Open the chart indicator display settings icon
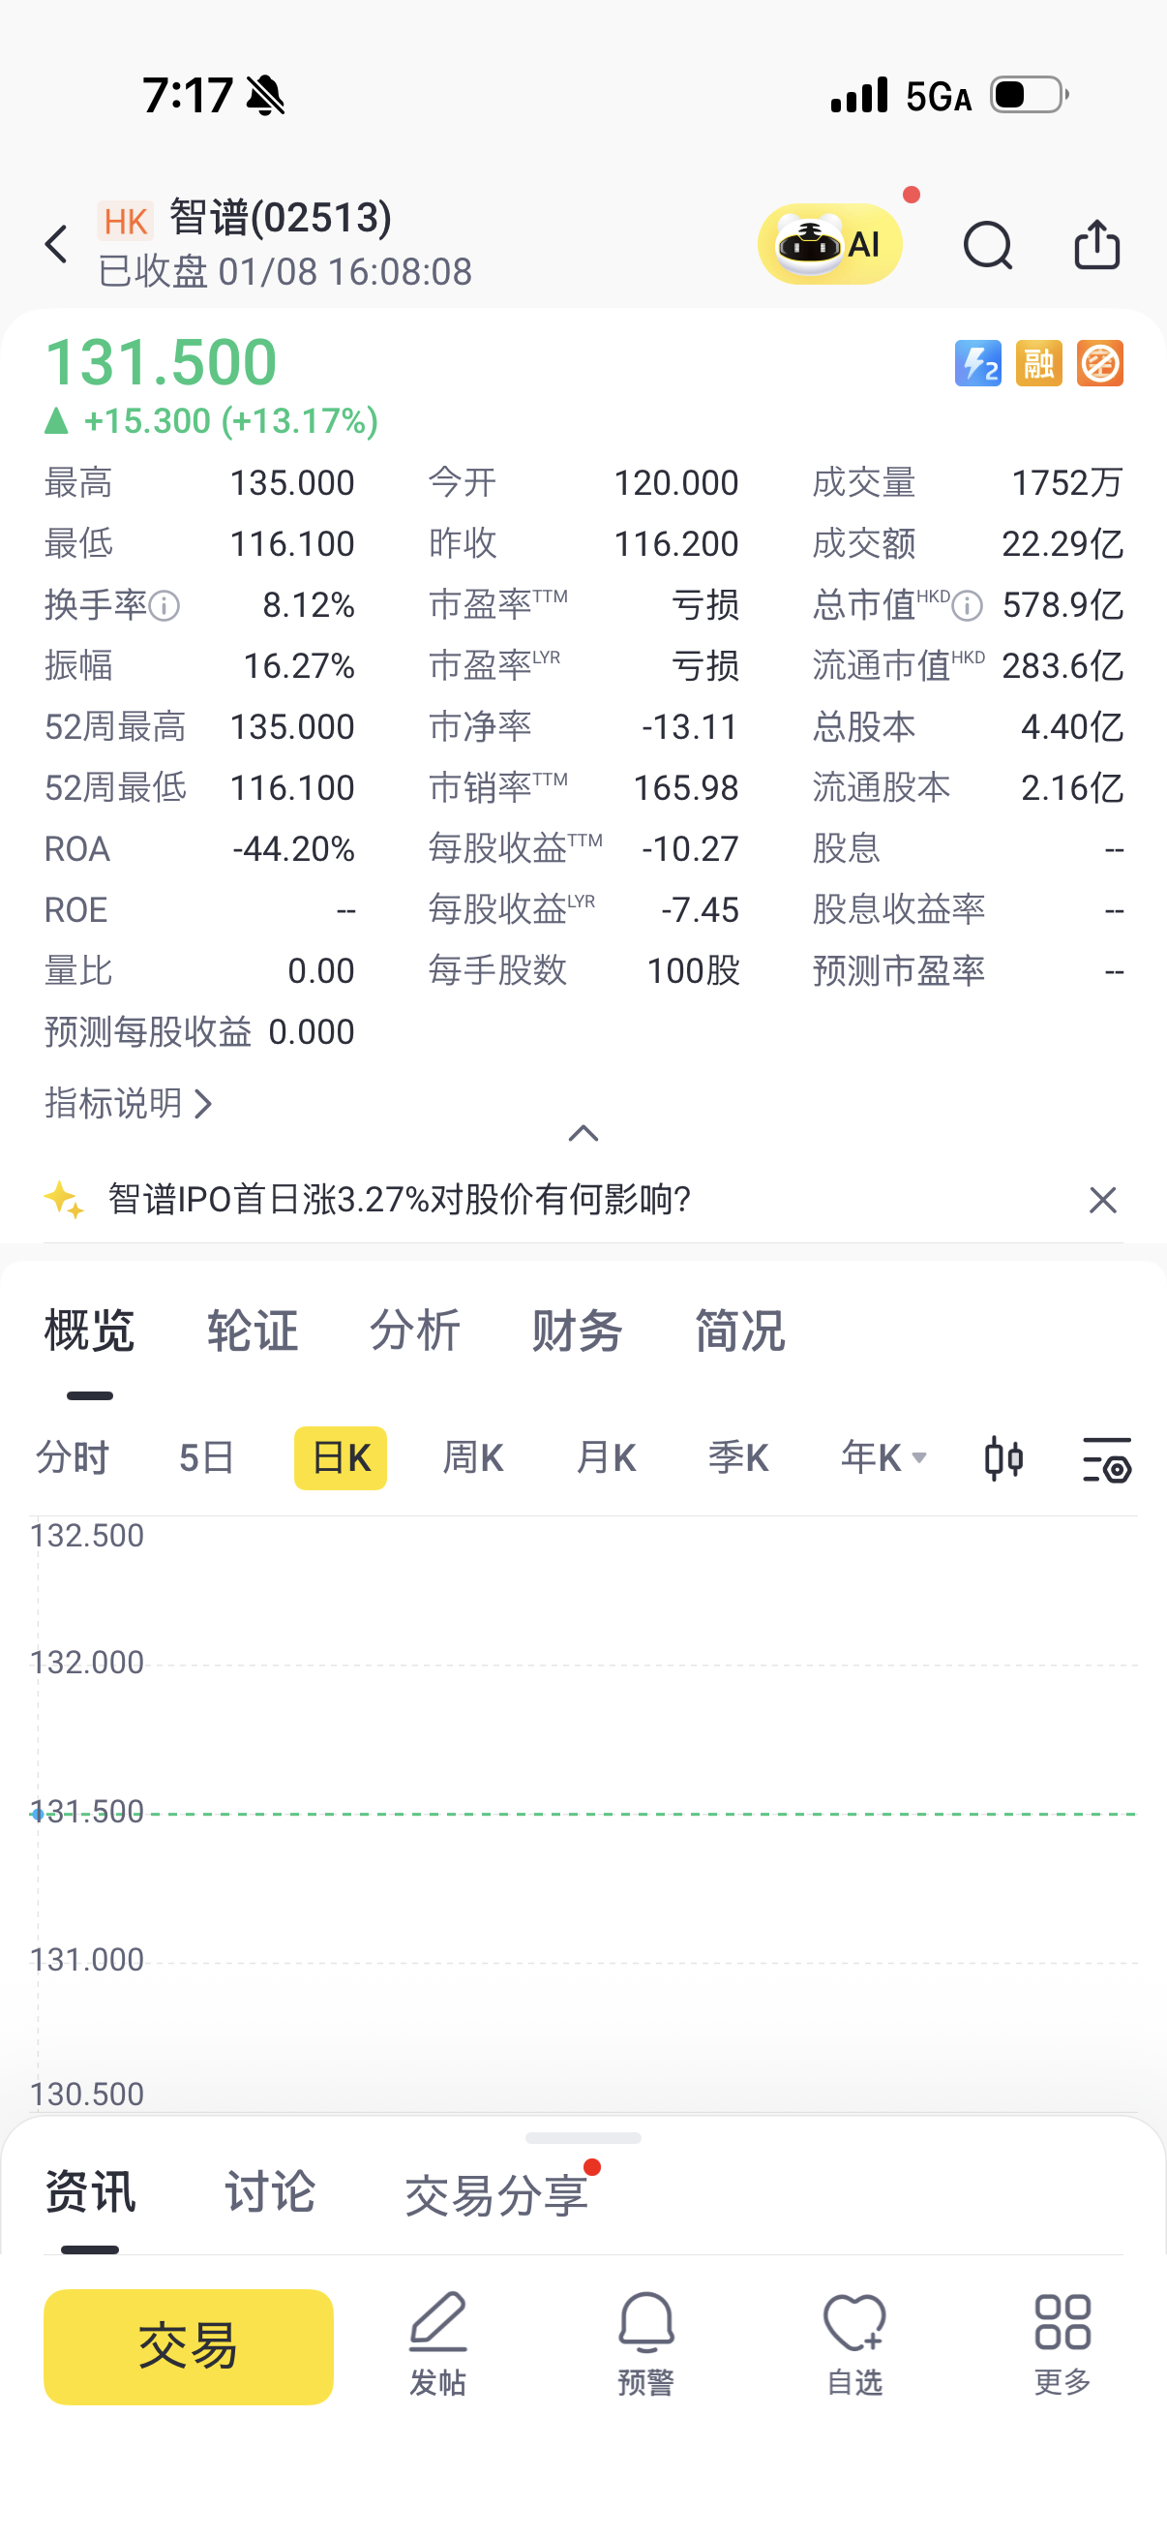 [x=1106, y=1459]
